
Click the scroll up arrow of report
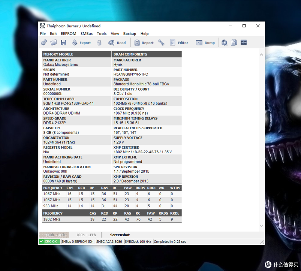261,55
